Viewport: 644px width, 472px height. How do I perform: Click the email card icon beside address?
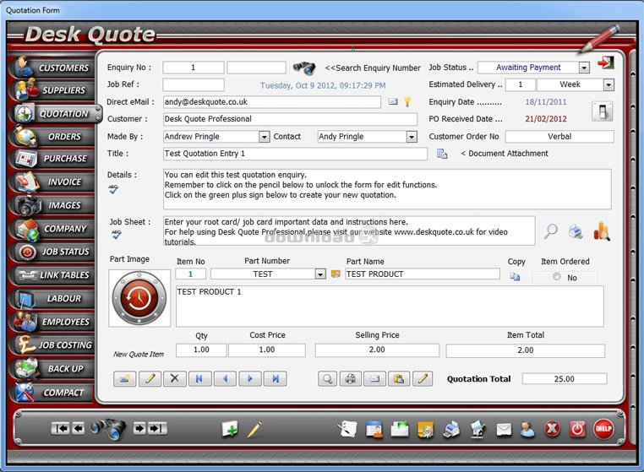(x=393, y=102)
